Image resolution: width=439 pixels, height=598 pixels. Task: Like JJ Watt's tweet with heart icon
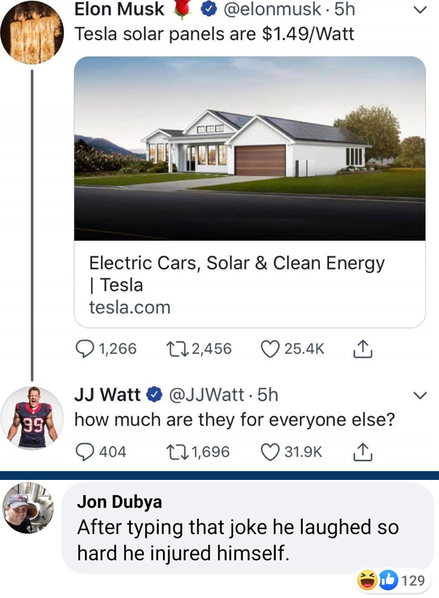click(x=270, y=452)
